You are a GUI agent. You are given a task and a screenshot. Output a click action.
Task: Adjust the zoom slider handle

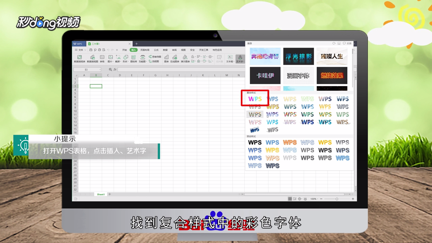(336, 199)
